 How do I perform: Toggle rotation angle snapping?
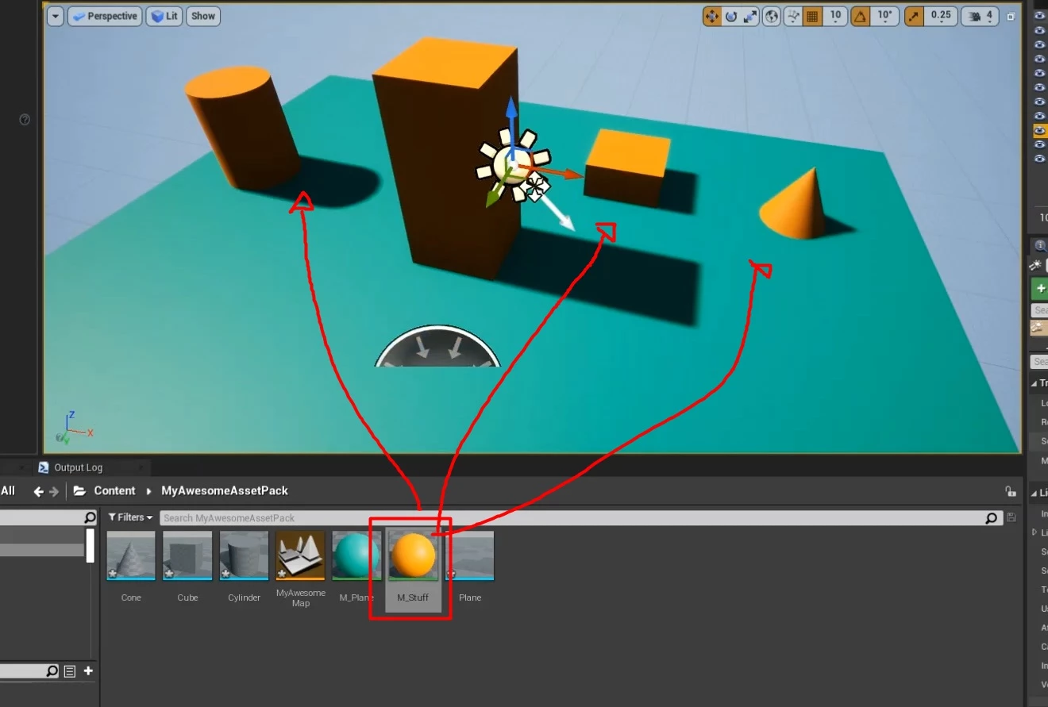tap(861, 16)
